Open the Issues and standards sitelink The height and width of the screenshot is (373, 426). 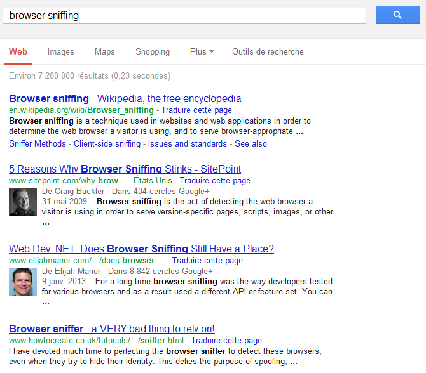(x=187, y=143)
